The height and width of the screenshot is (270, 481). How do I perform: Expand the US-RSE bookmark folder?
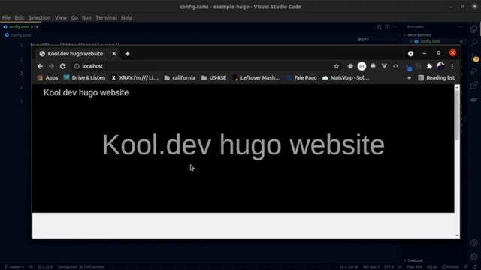coord(213,78)
